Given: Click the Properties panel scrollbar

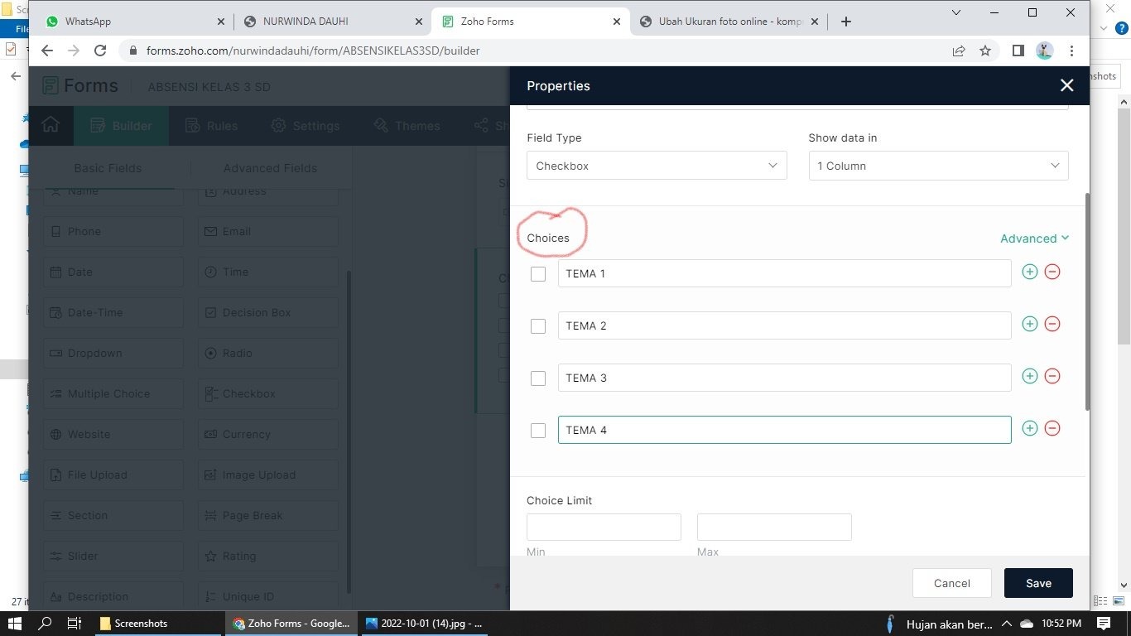Looking at the screenshot, I should (x=1087, y=301).
